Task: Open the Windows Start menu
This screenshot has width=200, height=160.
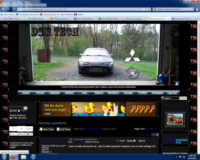Action: pos(4,157)
